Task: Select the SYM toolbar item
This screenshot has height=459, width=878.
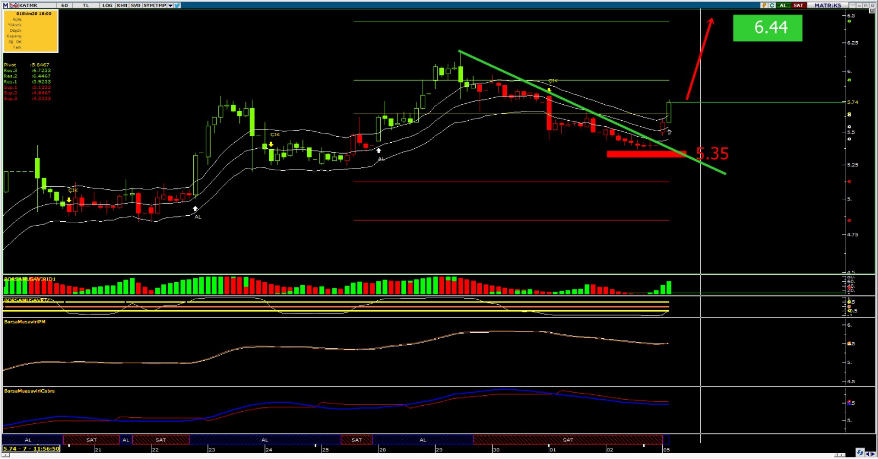Action: point(149,5)
